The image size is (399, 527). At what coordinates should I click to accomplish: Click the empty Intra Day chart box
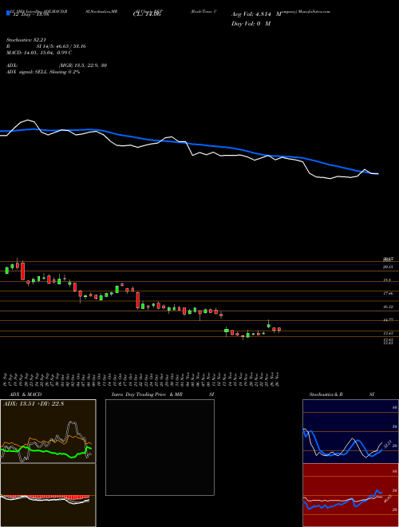(160, 447)
